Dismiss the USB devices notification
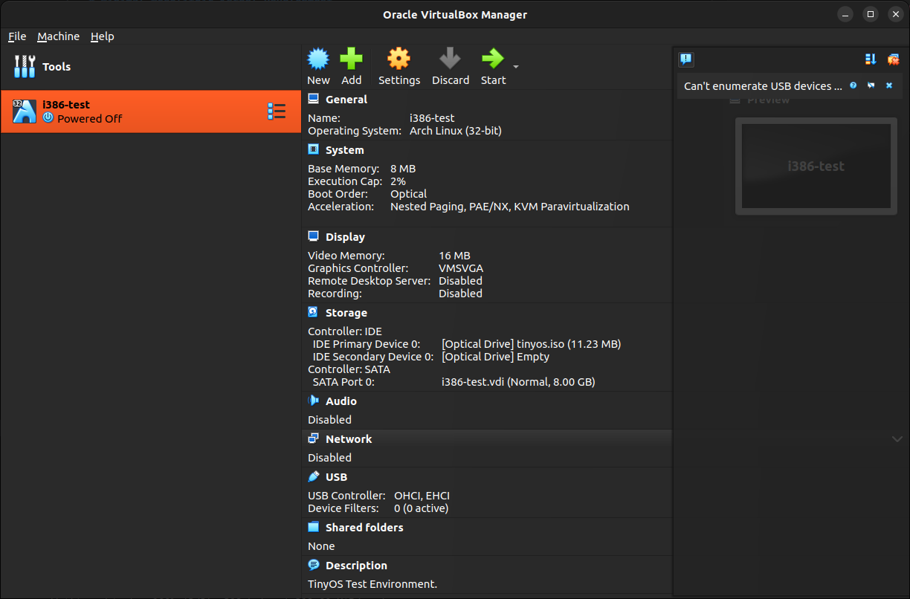The width and height of the screenshot is (910, 599). (888, 85)
